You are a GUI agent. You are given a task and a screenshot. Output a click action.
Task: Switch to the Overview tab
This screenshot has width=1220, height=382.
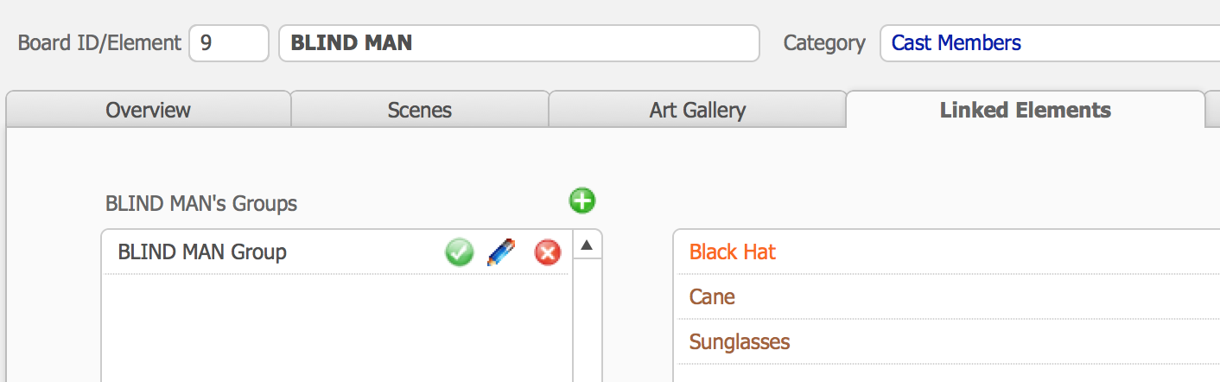point(149,111)
